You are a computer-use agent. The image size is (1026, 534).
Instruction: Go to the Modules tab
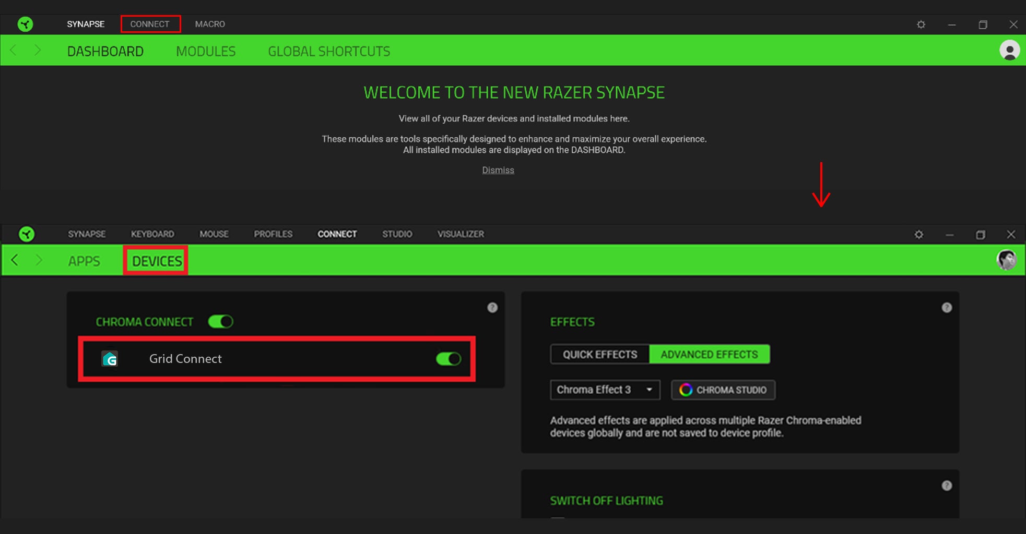pyautogui.click(x=206, y=51)
